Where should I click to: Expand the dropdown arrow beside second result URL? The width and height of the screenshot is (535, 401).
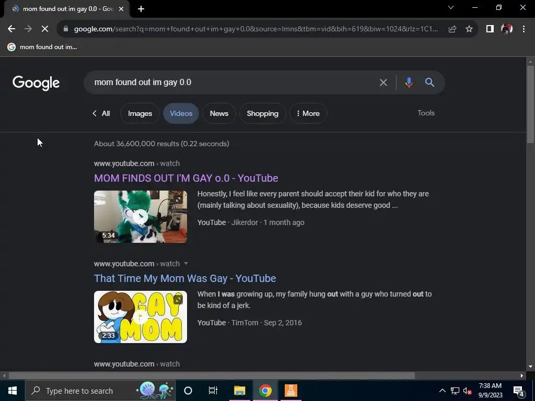tap(186, 263)
